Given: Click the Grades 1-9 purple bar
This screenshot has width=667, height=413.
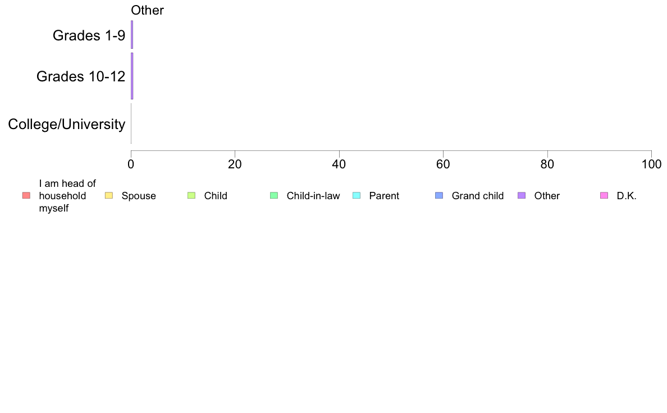Looking at the screenshot, I should [x=132, y=34].
